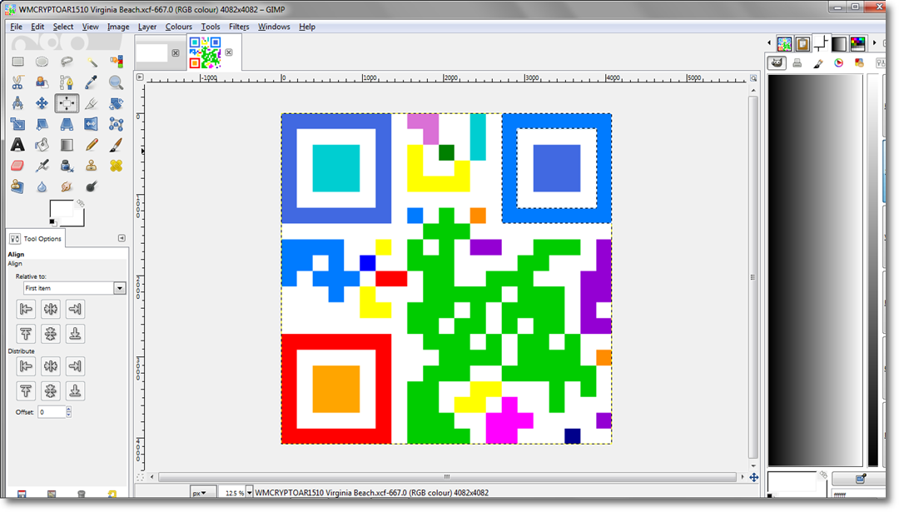Select the Zoom magnifier tool
The height and width of the screenshot is (512, 899).
pos(116,82)
